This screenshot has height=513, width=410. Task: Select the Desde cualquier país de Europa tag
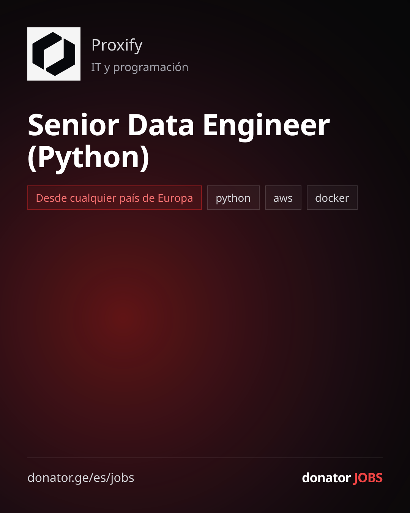(x=115, y=198)
